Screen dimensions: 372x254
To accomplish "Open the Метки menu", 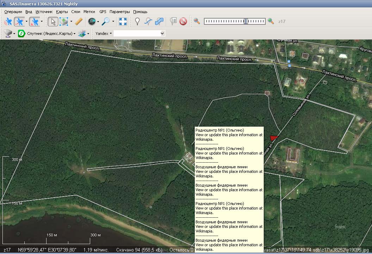I will [89, 12].
